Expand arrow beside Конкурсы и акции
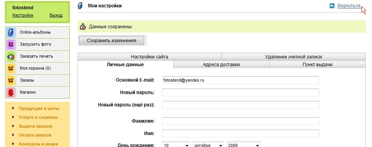This screenshot has width=372, height=147. pyautogui.click(x=13, y=144)
